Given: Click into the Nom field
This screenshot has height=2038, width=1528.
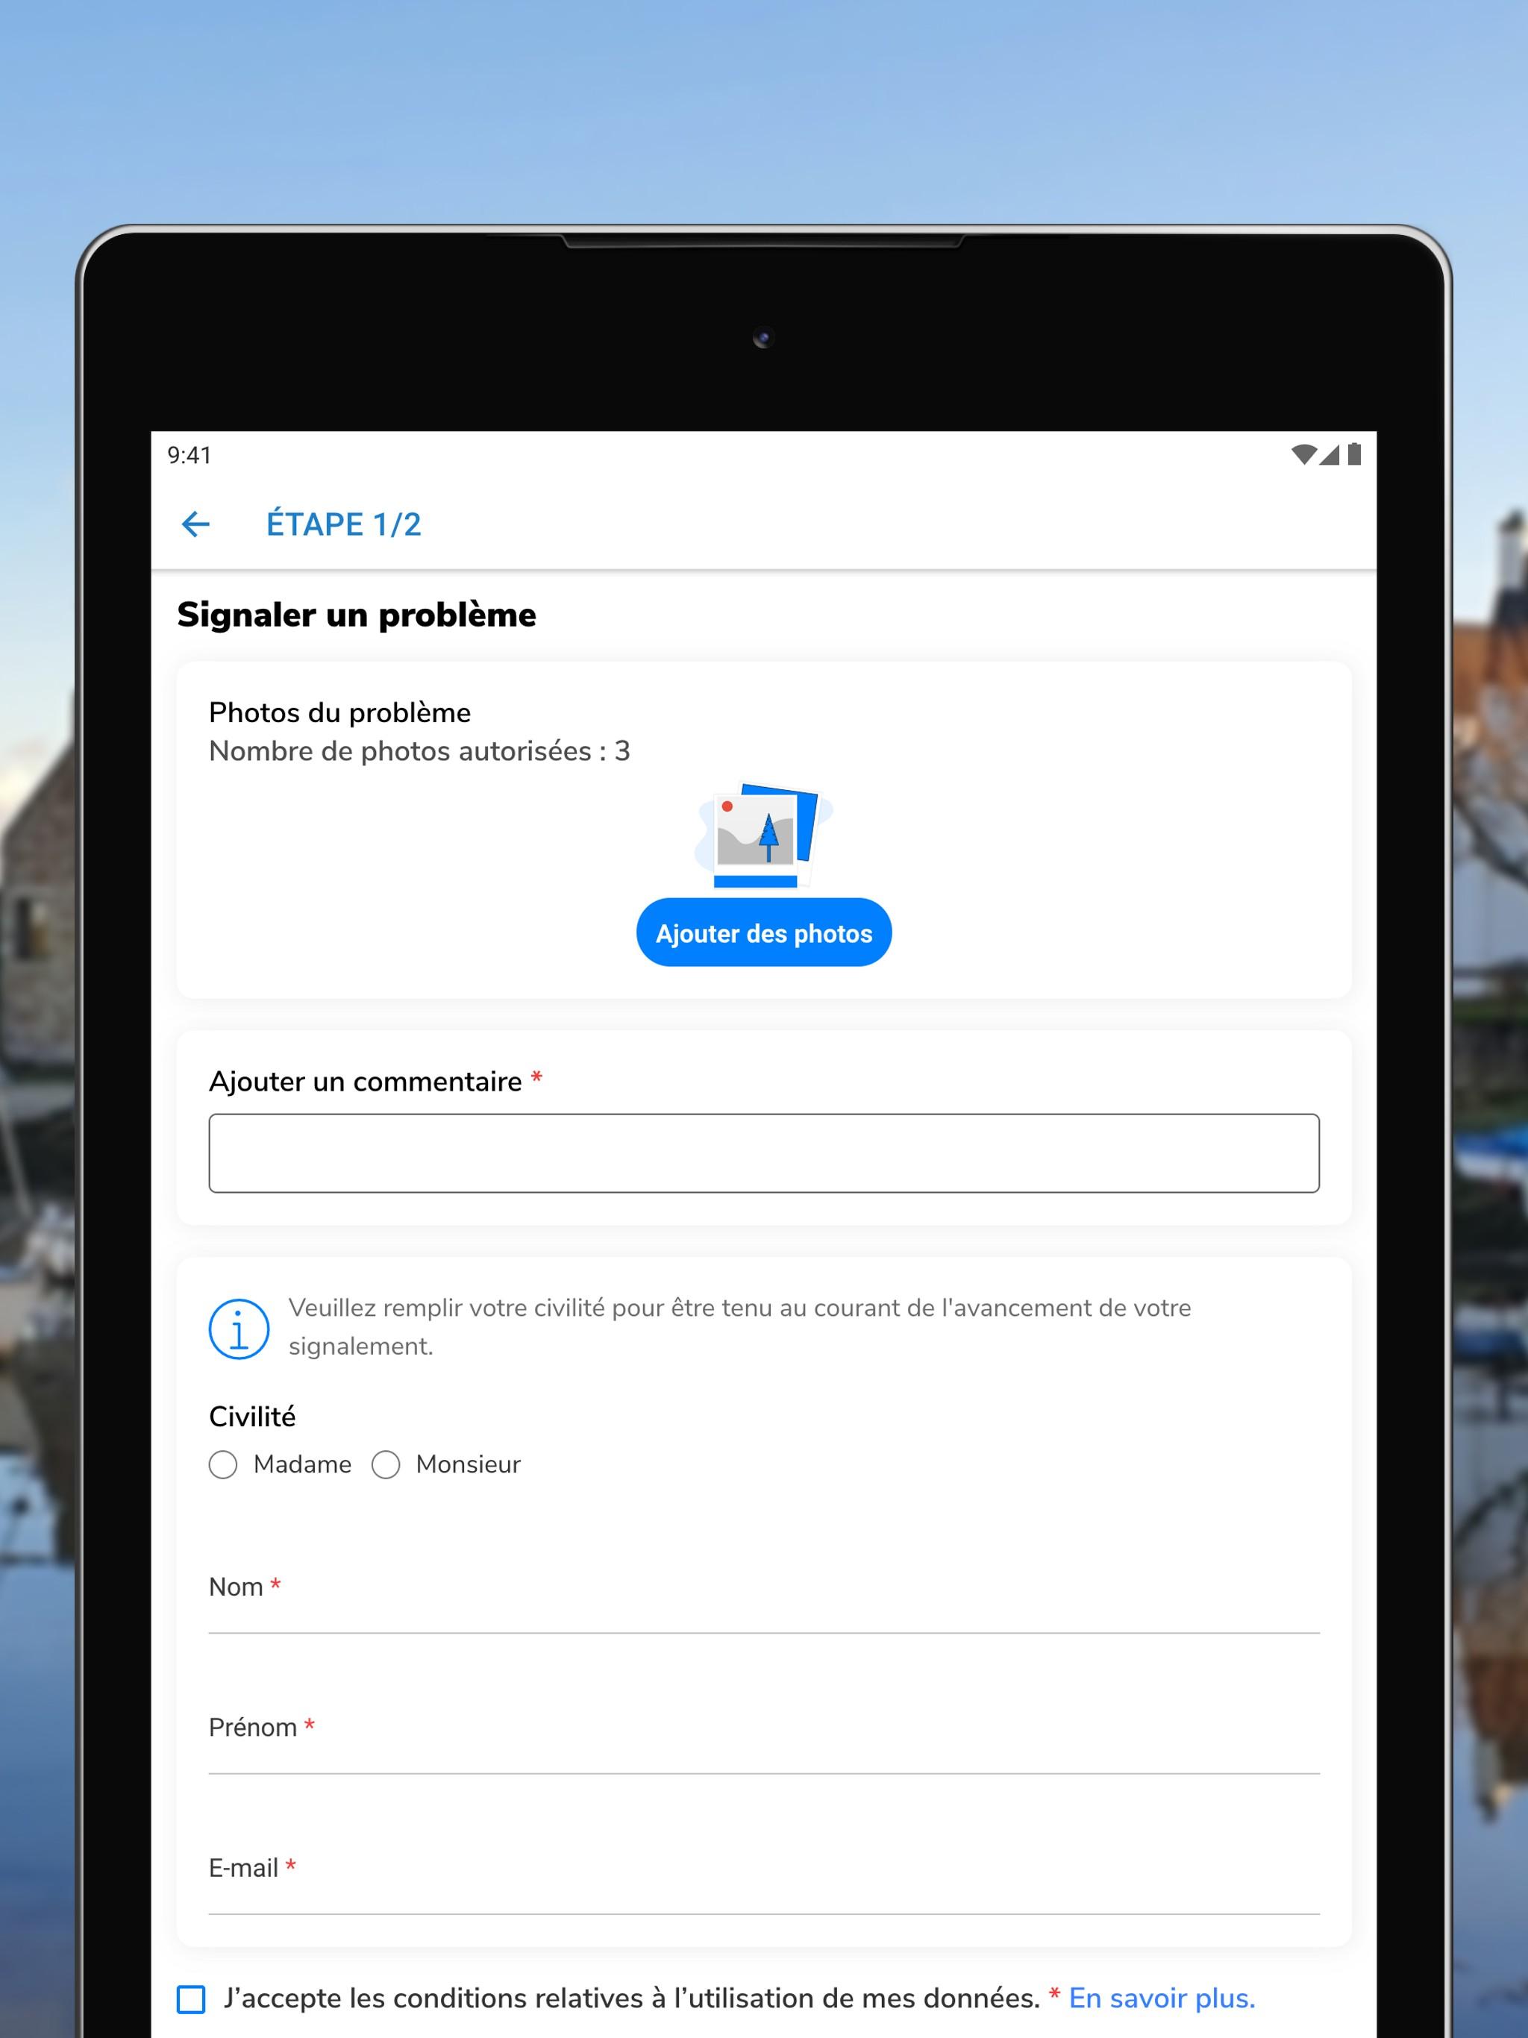Looking at the screenshot, I should pyautogui.click(x=764, y=1600).
